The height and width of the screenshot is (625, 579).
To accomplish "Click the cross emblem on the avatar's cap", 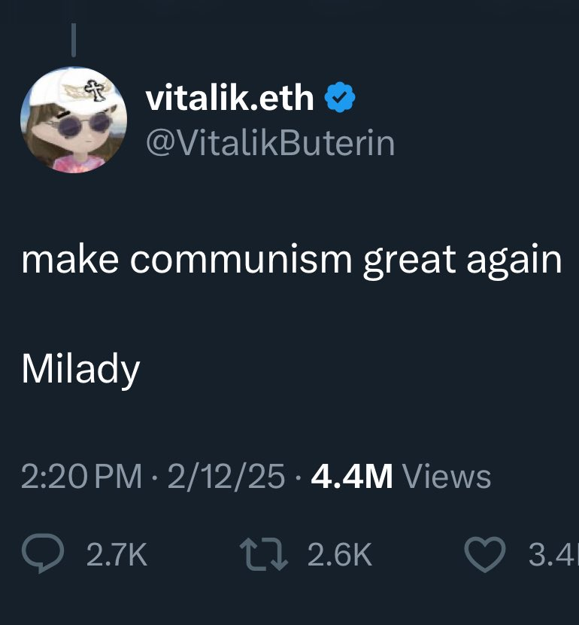I will (96, 90).
